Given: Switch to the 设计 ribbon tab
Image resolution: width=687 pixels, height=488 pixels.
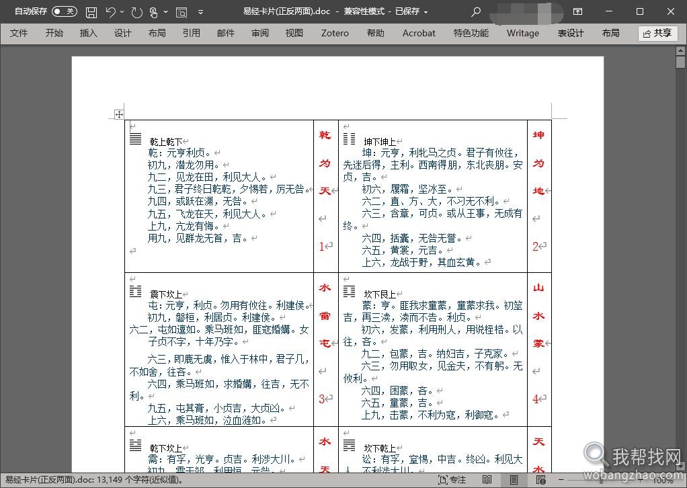Looking at the screenshot, I should pyautogui.click(x=122, y=34).
